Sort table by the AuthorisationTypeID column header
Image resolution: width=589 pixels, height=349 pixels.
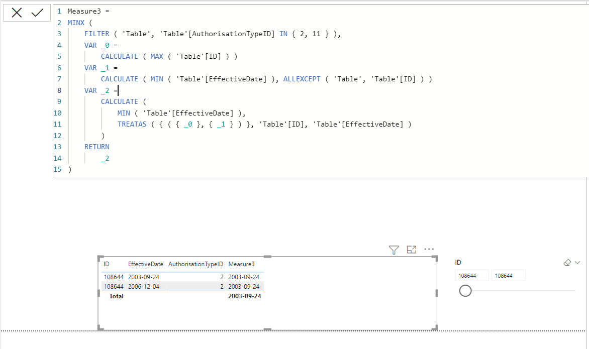[195, 264]
